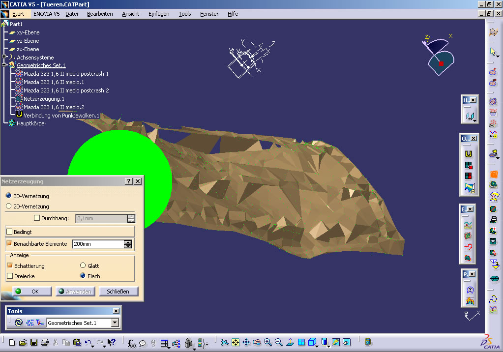Click the Design Table icon
The height and width of the screenshot is (352, 503).
point(164,343)
